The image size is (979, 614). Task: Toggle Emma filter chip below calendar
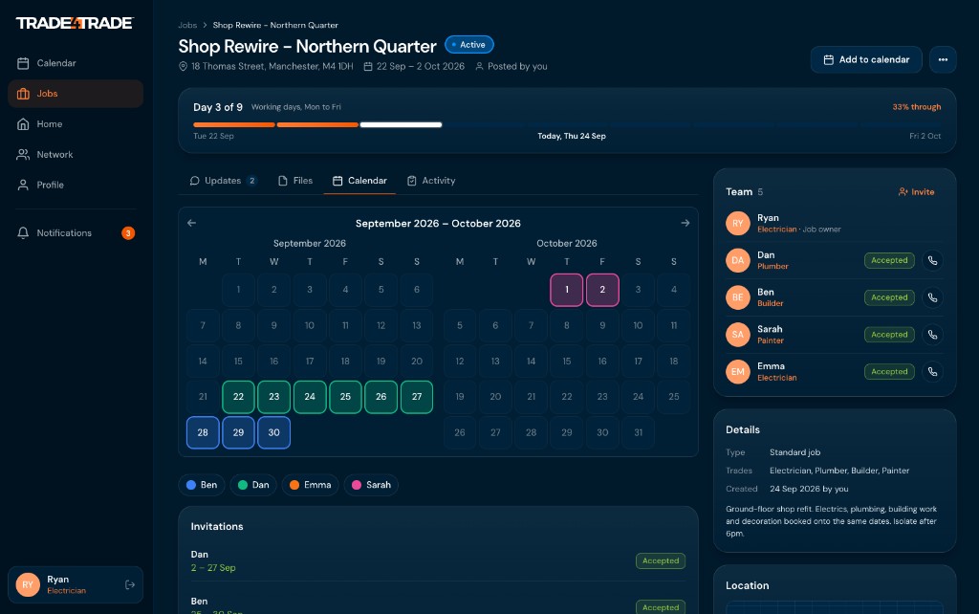311,485
